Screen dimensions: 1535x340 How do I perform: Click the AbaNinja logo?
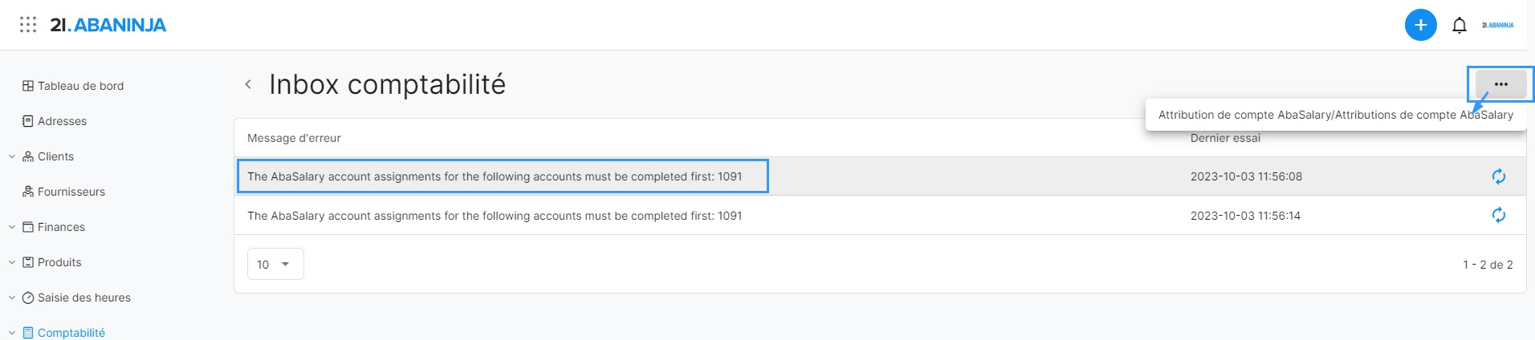click(x=108, y=25)
